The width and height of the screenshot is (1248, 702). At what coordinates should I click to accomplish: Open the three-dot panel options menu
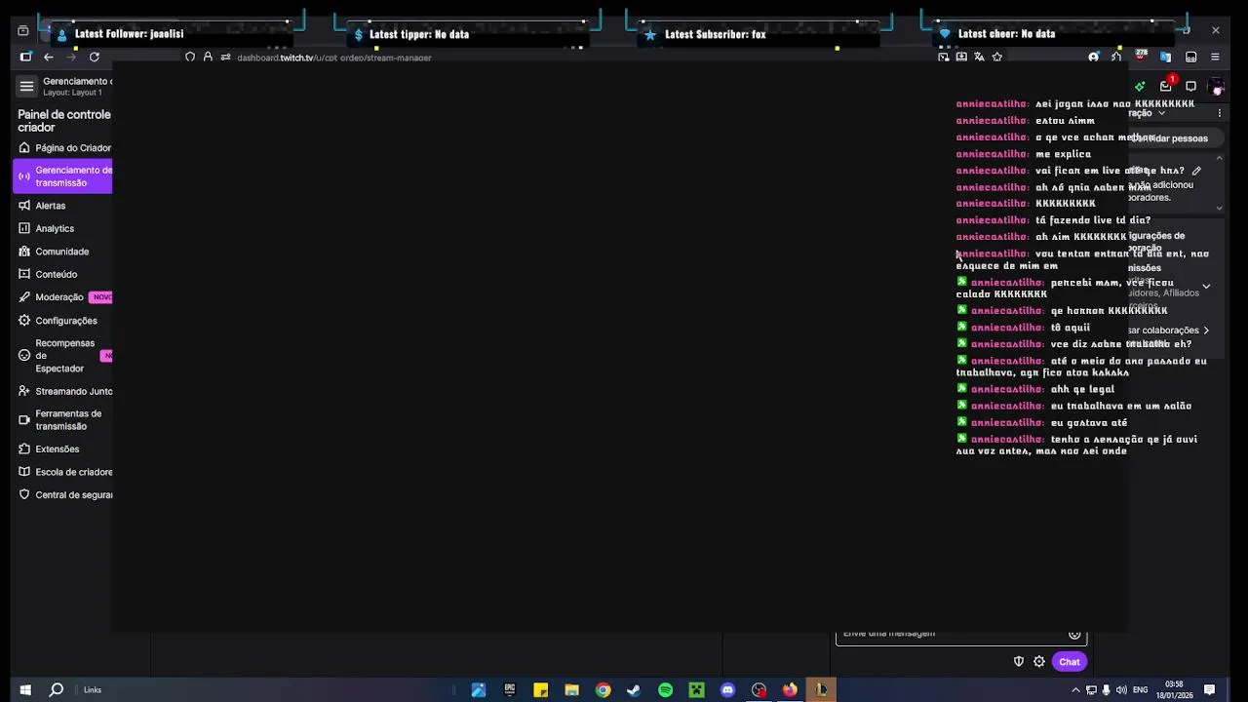(x=1219, y=113)
